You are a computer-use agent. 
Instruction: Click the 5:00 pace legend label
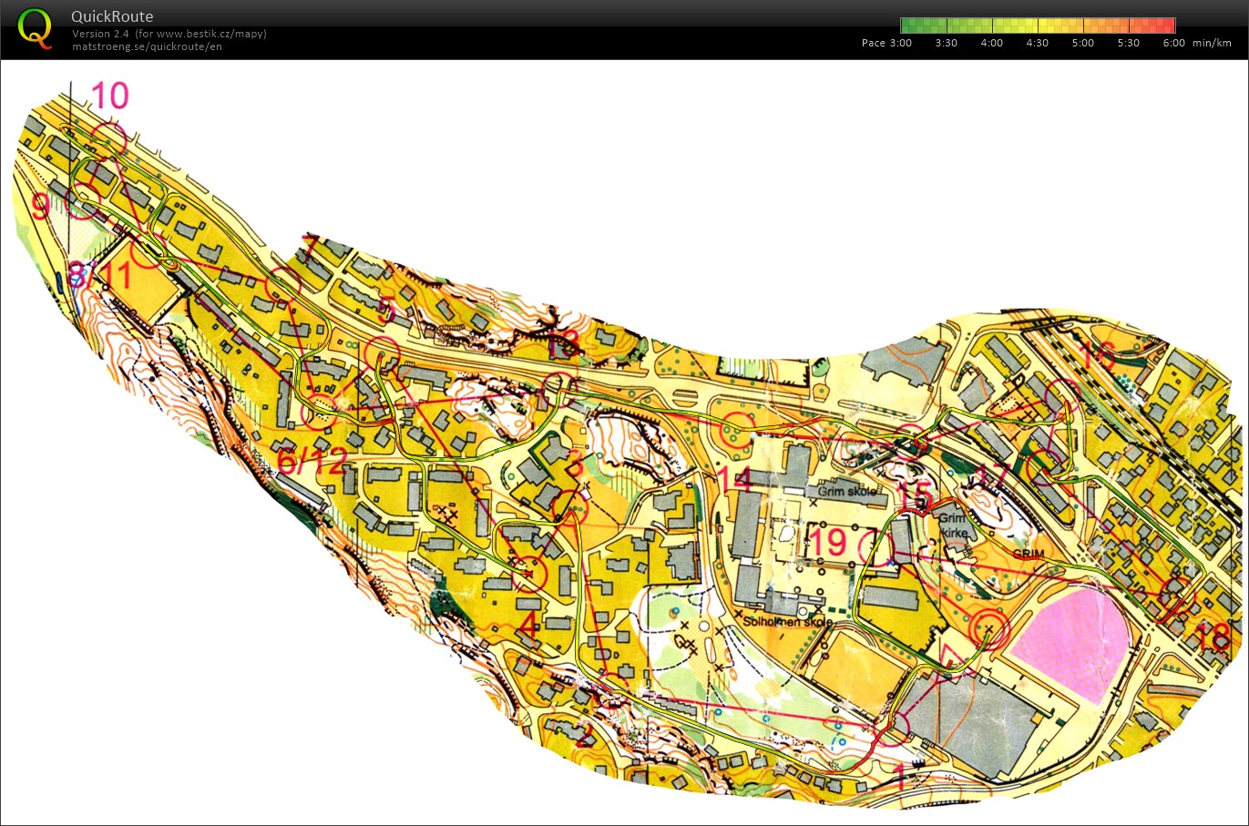1083,43
